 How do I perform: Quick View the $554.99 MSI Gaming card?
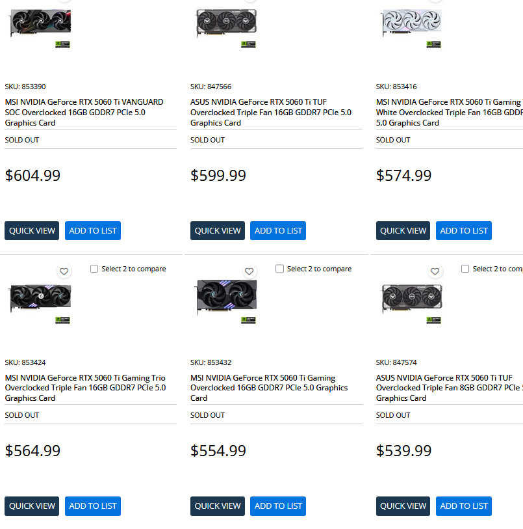[x=218, y=506]
